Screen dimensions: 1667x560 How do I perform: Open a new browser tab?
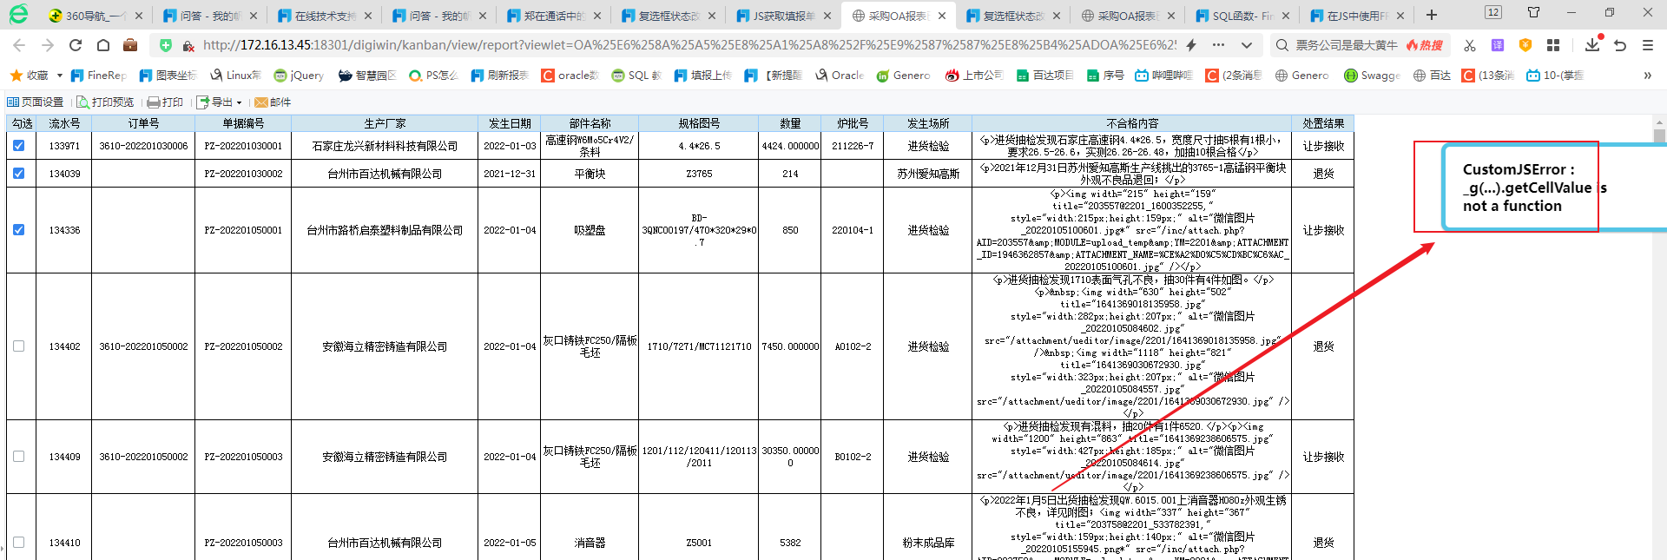[x=1432, y=15]
